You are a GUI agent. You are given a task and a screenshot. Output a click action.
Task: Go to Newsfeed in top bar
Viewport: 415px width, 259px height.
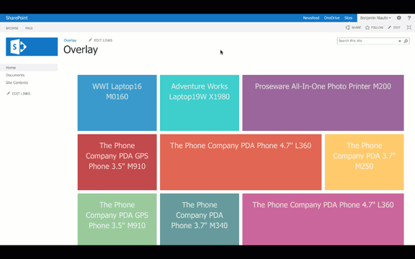[311, 18]
